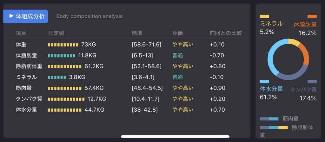Tap the 筋肉量 two-color legend bar
Screen dimensions: 325x142
[x=269, y=119]
